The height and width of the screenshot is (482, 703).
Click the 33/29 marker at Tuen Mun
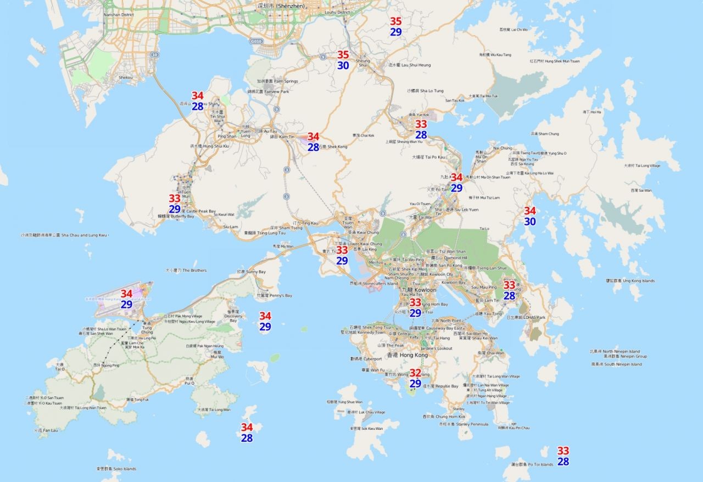point(175,204)
